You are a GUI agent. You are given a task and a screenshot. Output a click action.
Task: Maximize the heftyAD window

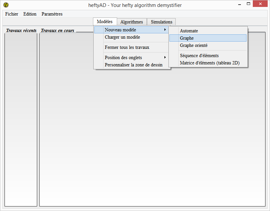[x=248, y=4]
